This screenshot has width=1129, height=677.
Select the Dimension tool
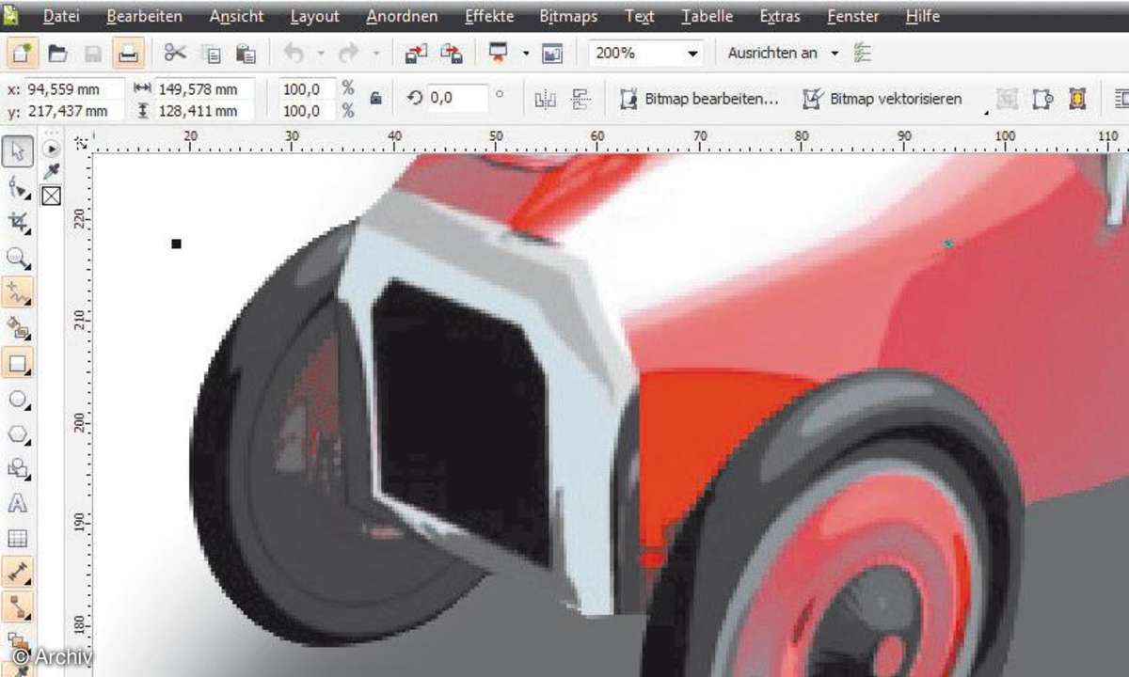tap(19, 571)
